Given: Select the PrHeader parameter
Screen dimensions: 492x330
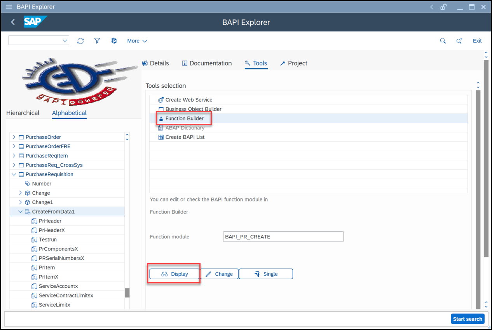Looking at the screenshot, I should point(50,221).
